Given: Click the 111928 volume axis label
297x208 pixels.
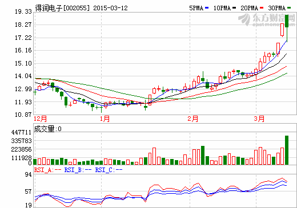Looking at the screenshot, I should pyautogui.click(x=21, y=158).
